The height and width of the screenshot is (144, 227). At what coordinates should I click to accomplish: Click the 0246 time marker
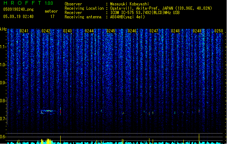click(132, 31)
